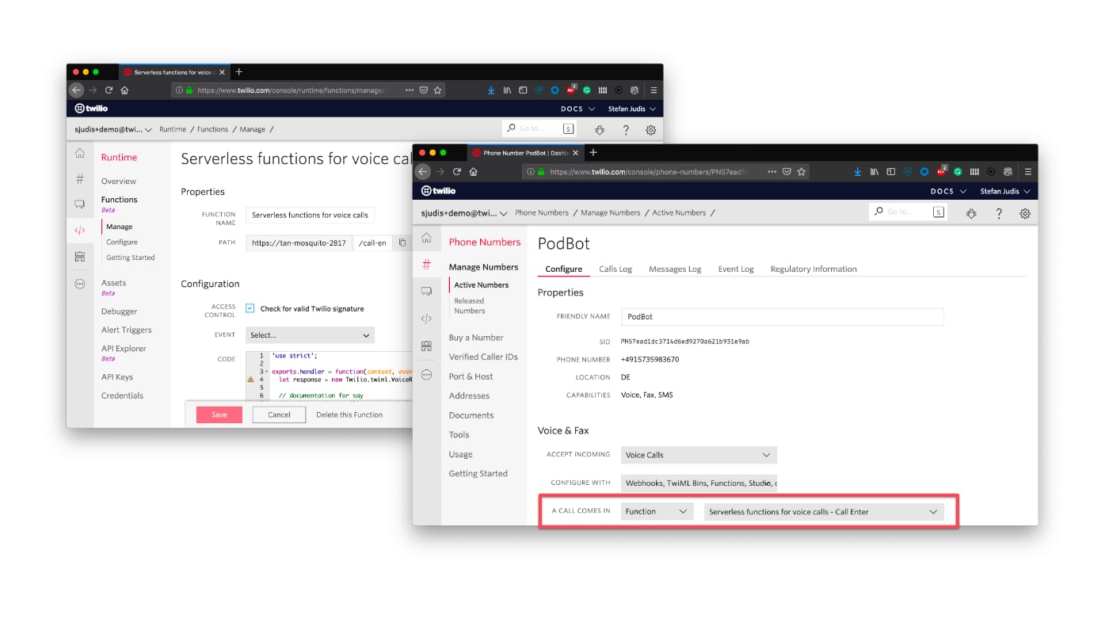Open Verified Caller IDs in sidebar
The width and height of the screenshot is (1109, 619).
(x=483, y=357)
